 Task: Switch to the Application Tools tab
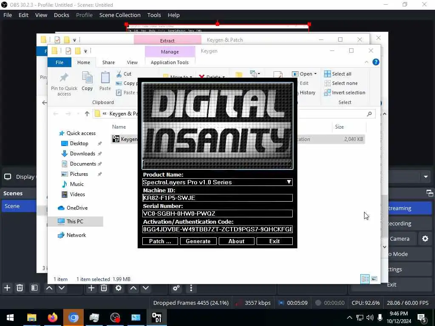click(170, 62)
